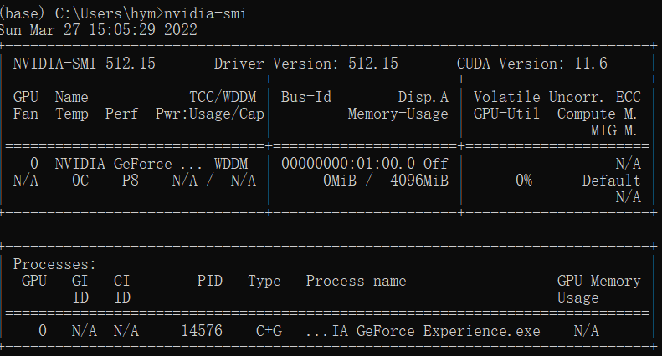Click the 'Bus-Id' column header

pyautogui.click(x=306, y=97)
